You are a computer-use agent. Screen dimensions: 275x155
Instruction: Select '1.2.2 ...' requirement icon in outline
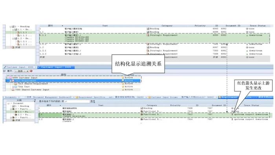[x=18, y=44]
